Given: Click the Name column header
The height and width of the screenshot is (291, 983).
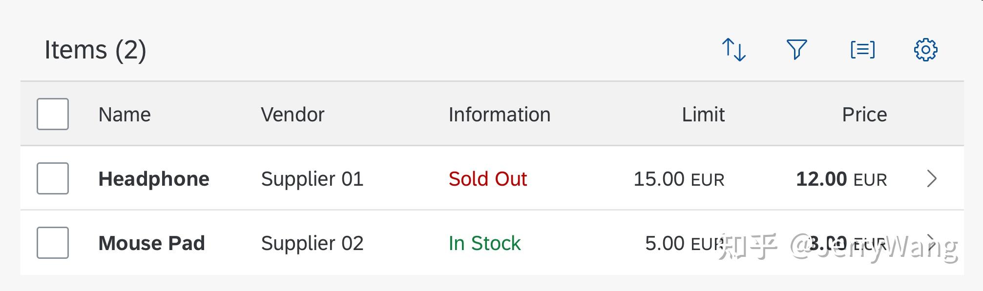Looking at the screenshot, I should point(125,115).
